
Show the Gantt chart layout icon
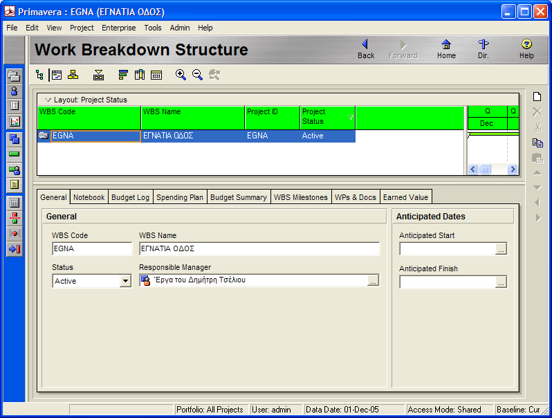tap(57, 75)
